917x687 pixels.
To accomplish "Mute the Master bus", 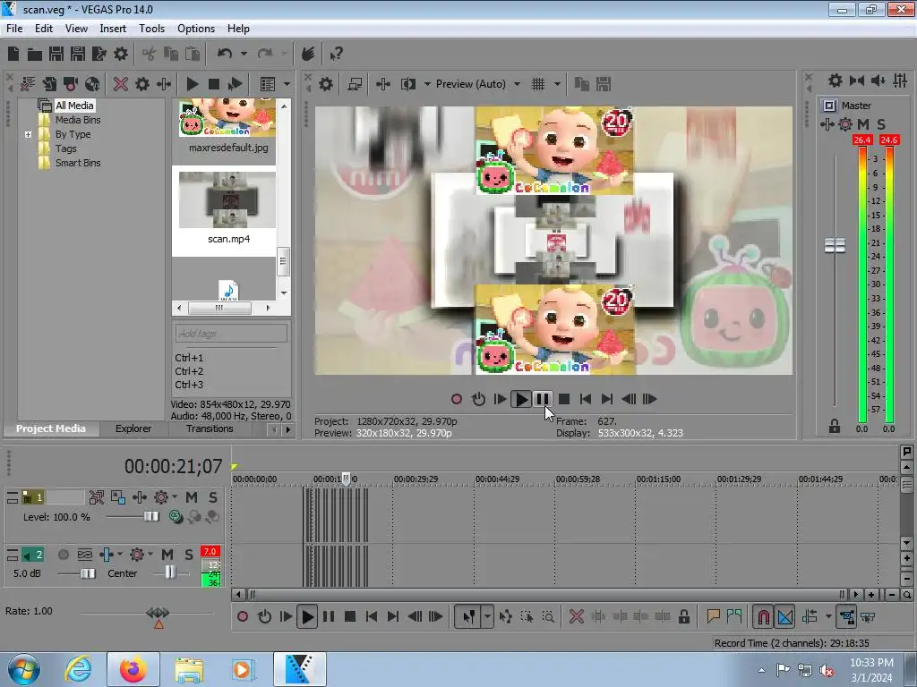I will pos(863,123).
